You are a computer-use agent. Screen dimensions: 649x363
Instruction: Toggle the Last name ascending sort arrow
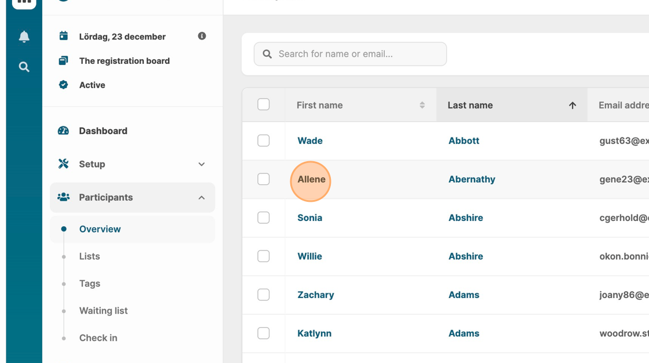tap(573, 105)
